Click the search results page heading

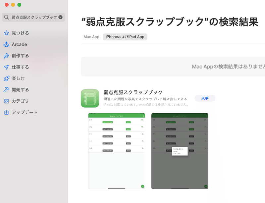[x=170, y=22]
